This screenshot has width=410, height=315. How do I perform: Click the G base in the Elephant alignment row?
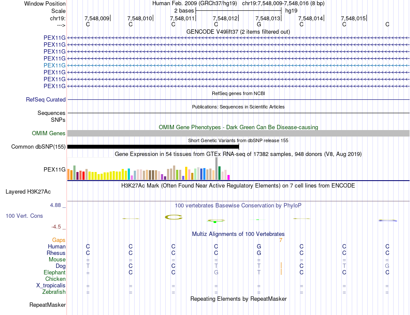(216, 273)
